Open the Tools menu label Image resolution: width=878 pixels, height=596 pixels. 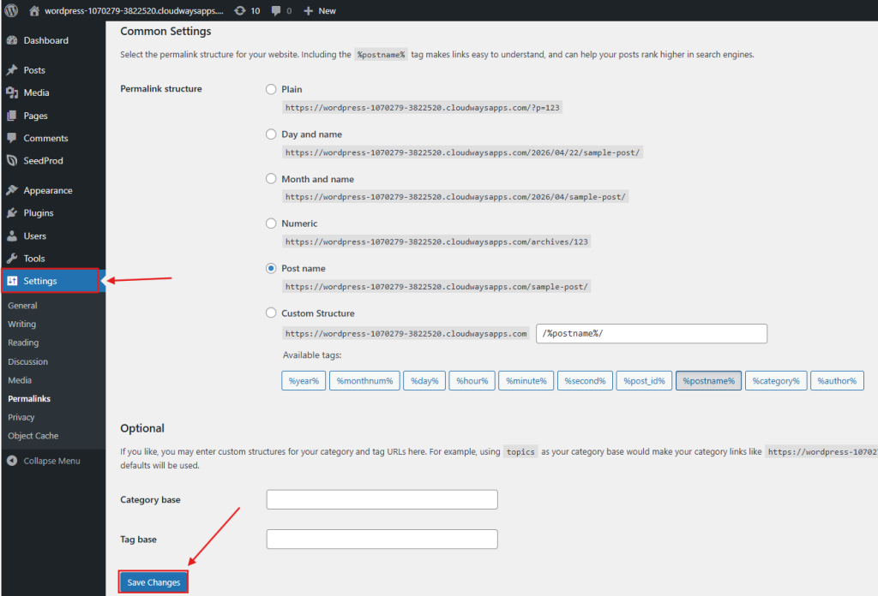click(x=34, y=259)
